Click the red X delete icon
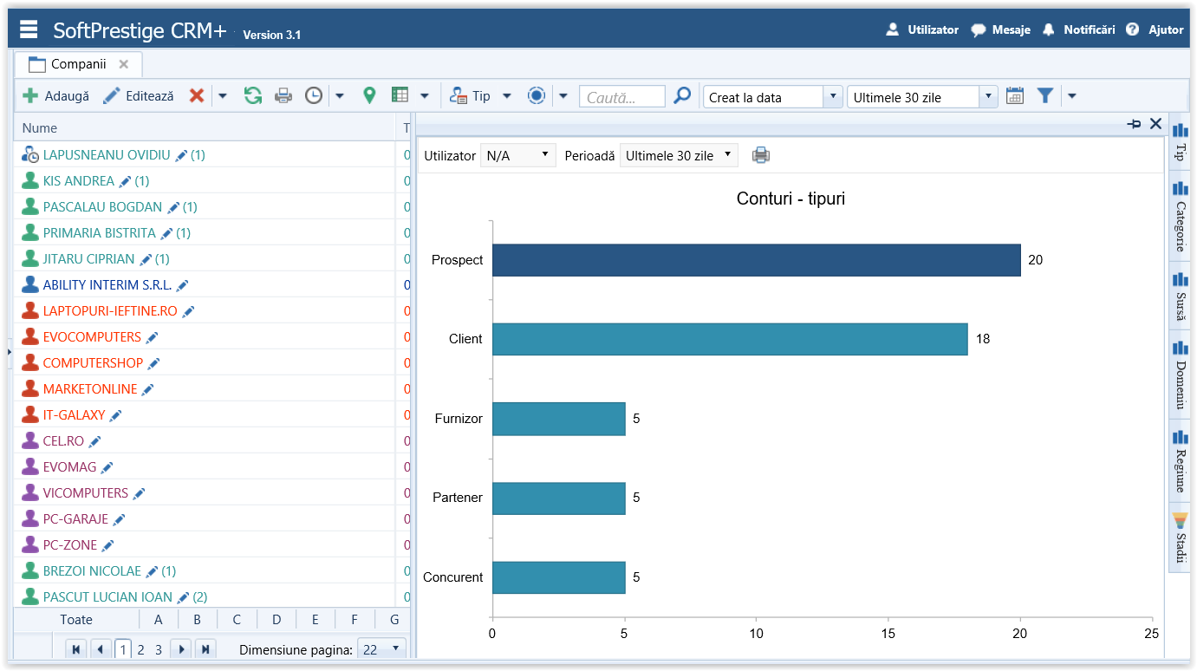This screenshot has width=1197, height=671. pyautogui.click(x=197, y=96)
